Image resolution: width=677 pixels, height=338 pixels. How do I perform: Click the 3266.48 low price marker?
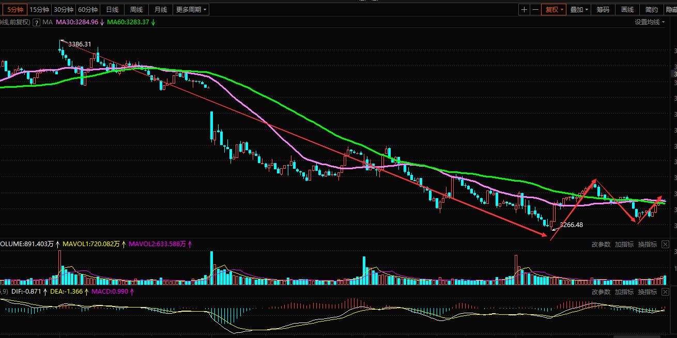(571, 224)
